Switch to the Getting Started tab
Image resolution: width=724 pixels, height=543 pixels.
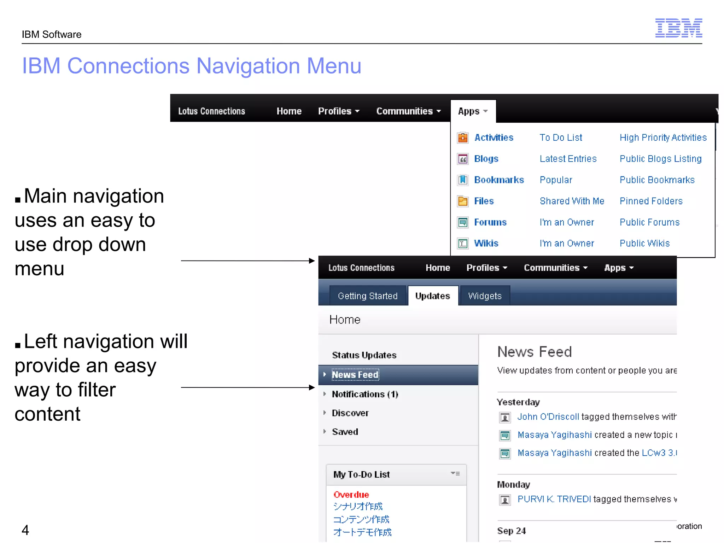click(368, 296)
